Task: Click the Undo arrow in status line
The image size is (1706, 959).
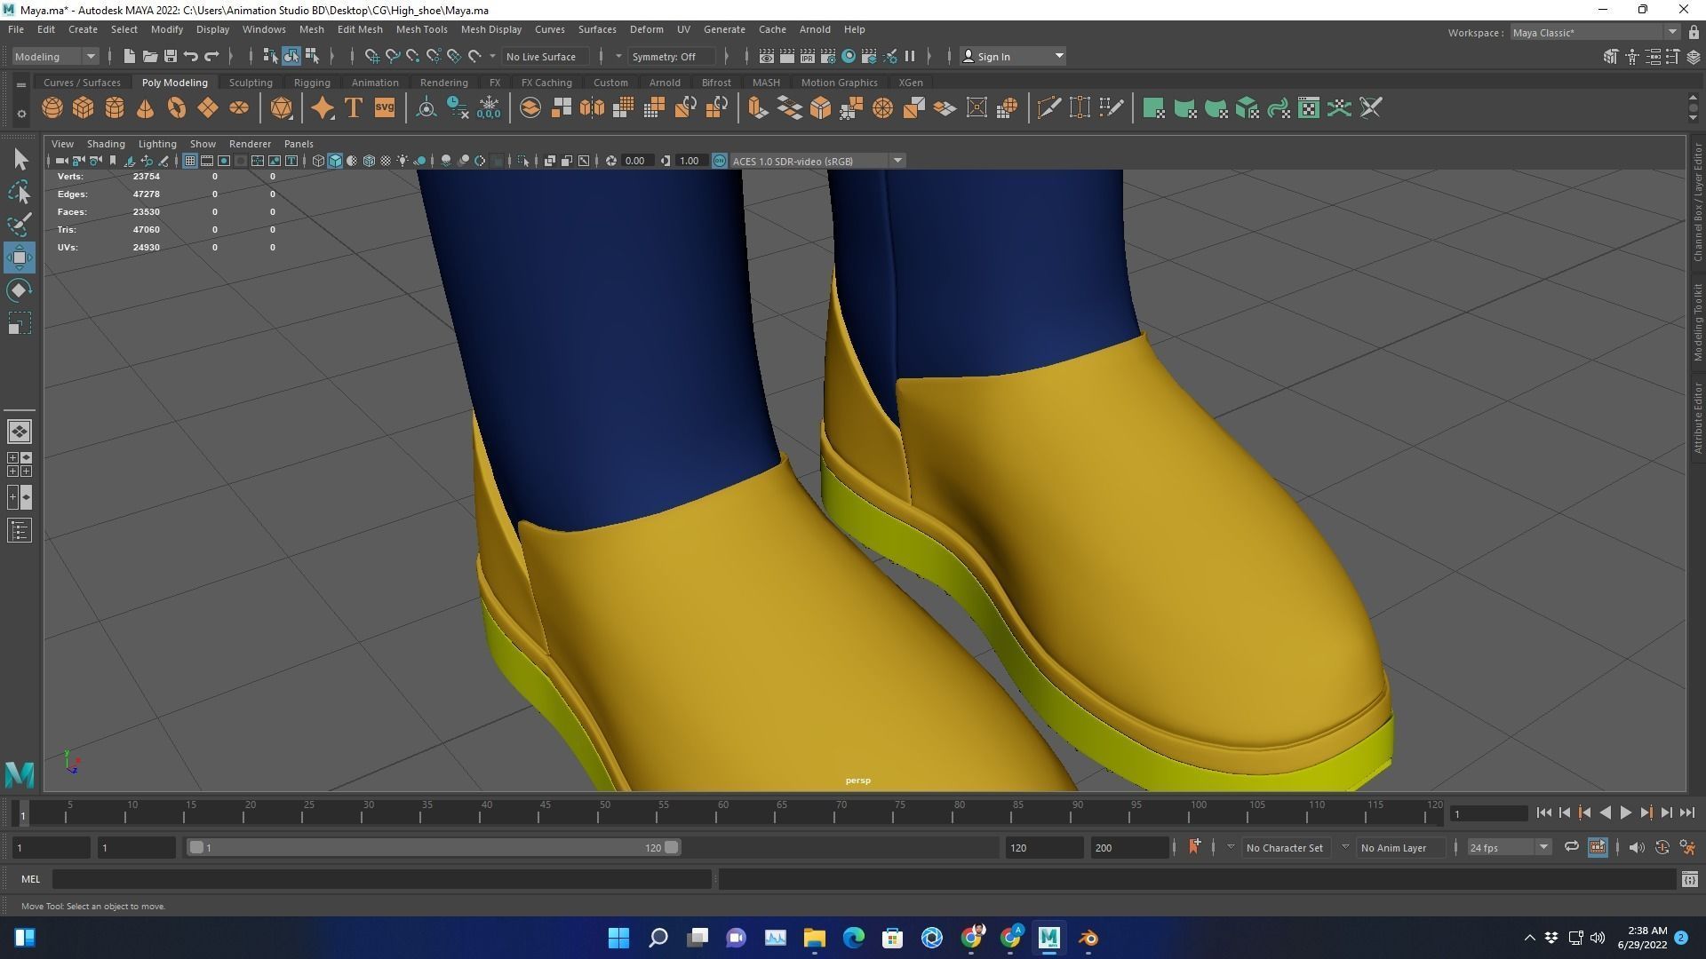Action: (x=191, y=57)
